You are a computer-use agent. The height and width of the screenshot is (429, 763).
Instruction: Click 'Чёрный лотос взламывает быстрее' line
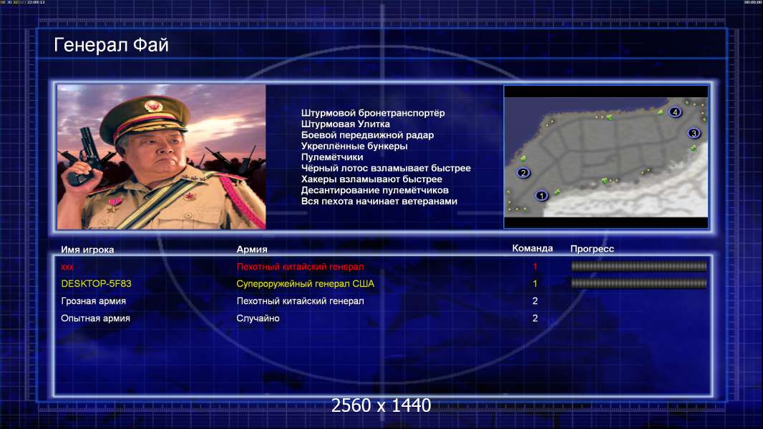pos(386,168)
